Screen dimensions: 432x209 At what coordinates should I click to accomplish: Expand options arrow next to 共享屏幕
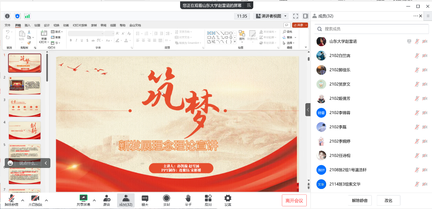[x=94, y=200]
